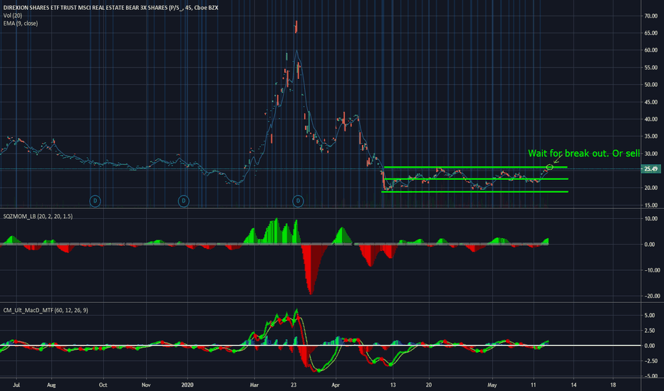
Task: Click the dividend D marker between Aug and Oct
Action: pos(95,200)
